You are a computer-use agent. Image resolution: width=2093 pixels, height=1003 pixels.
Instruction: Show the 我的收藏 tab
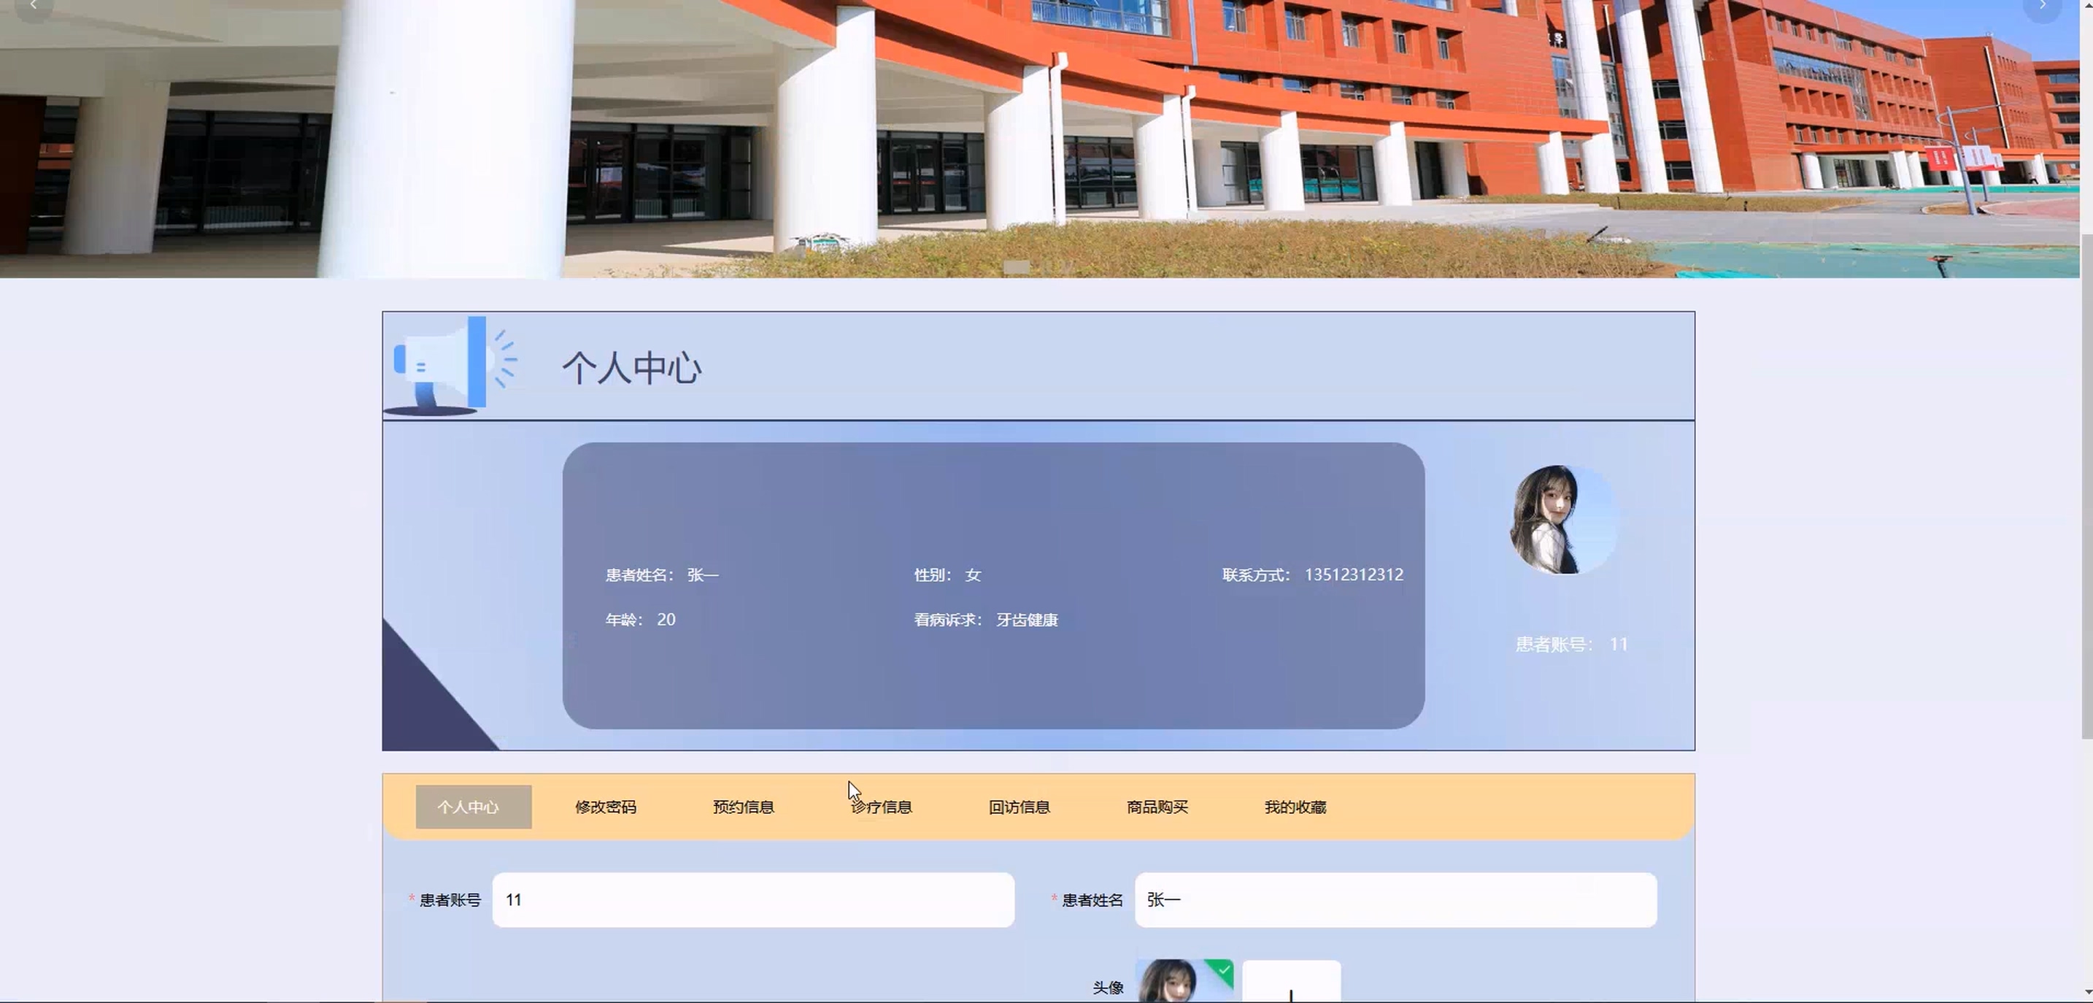click(x=1295, y=807)
